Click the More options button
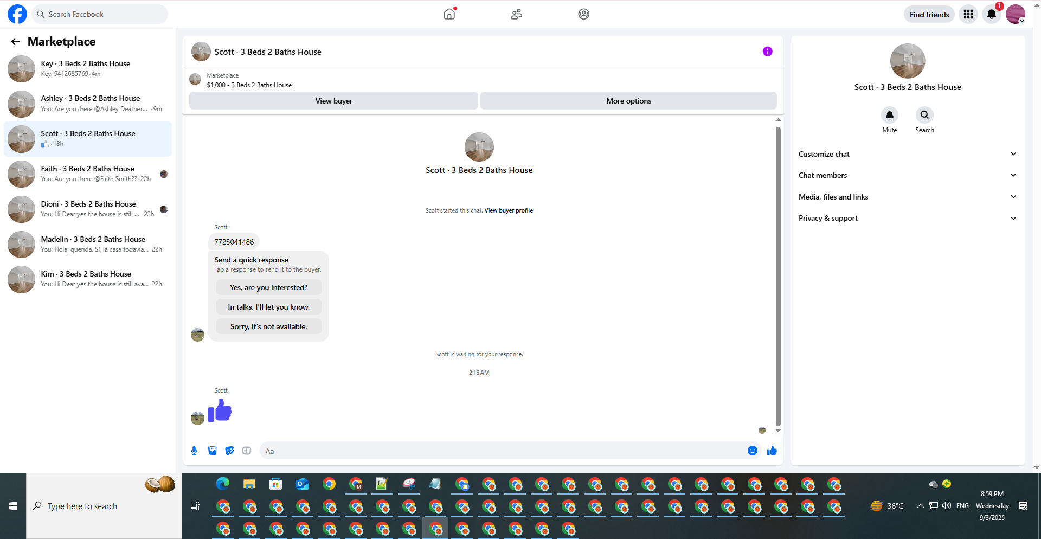 628,101
